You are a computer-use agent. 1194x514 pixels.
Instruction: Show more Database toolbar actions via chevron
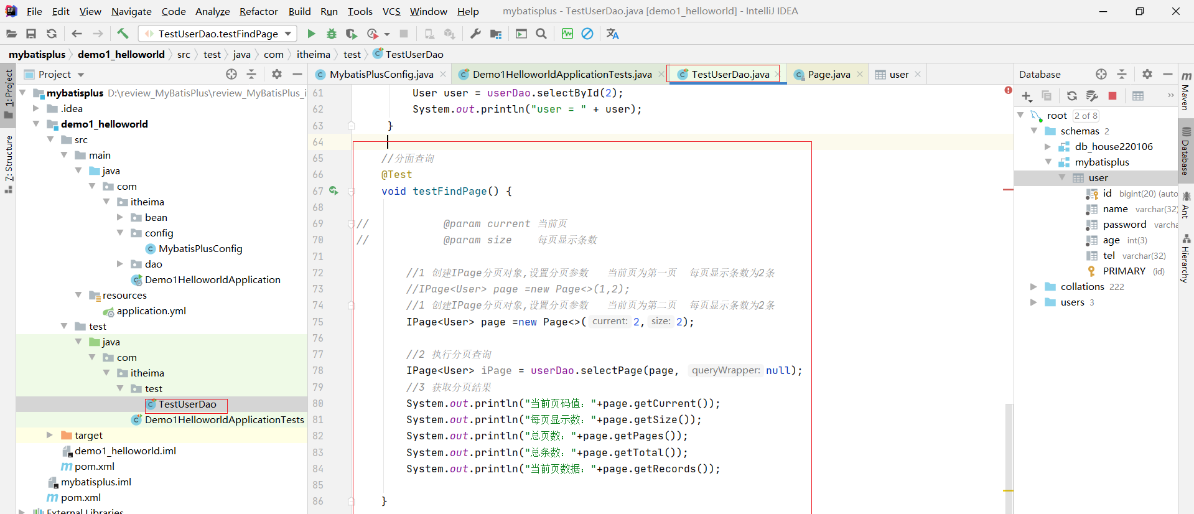pos(1170,95)
